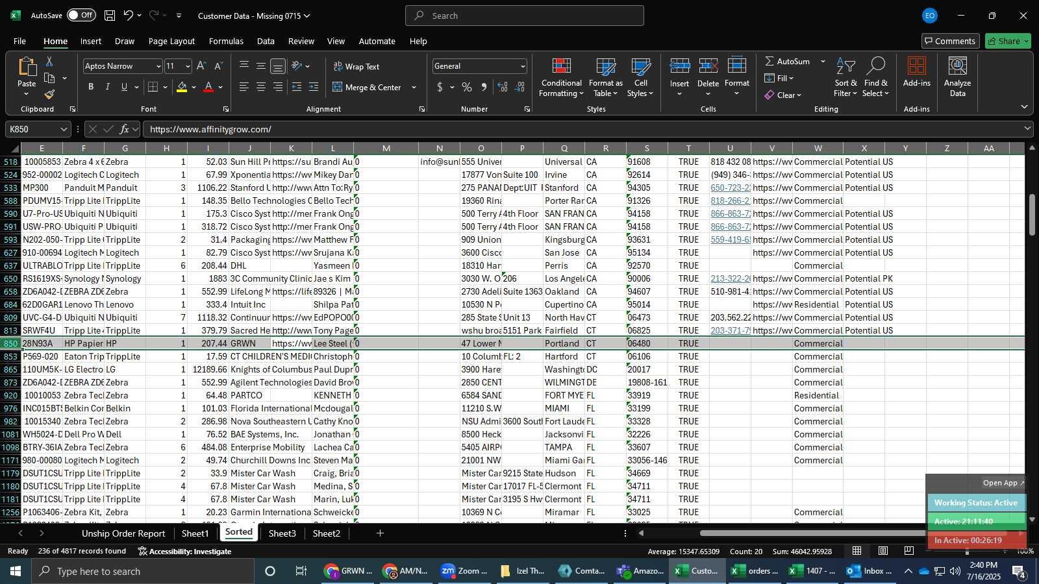Click the Cut scissors icon
Viewport: 1039px width, 584px height.
pyautogui.click(x=49, y=61)
